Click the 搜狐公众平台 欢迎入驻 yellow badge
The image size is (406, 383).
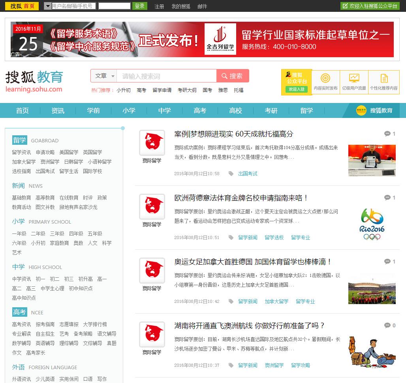point(297,82)
